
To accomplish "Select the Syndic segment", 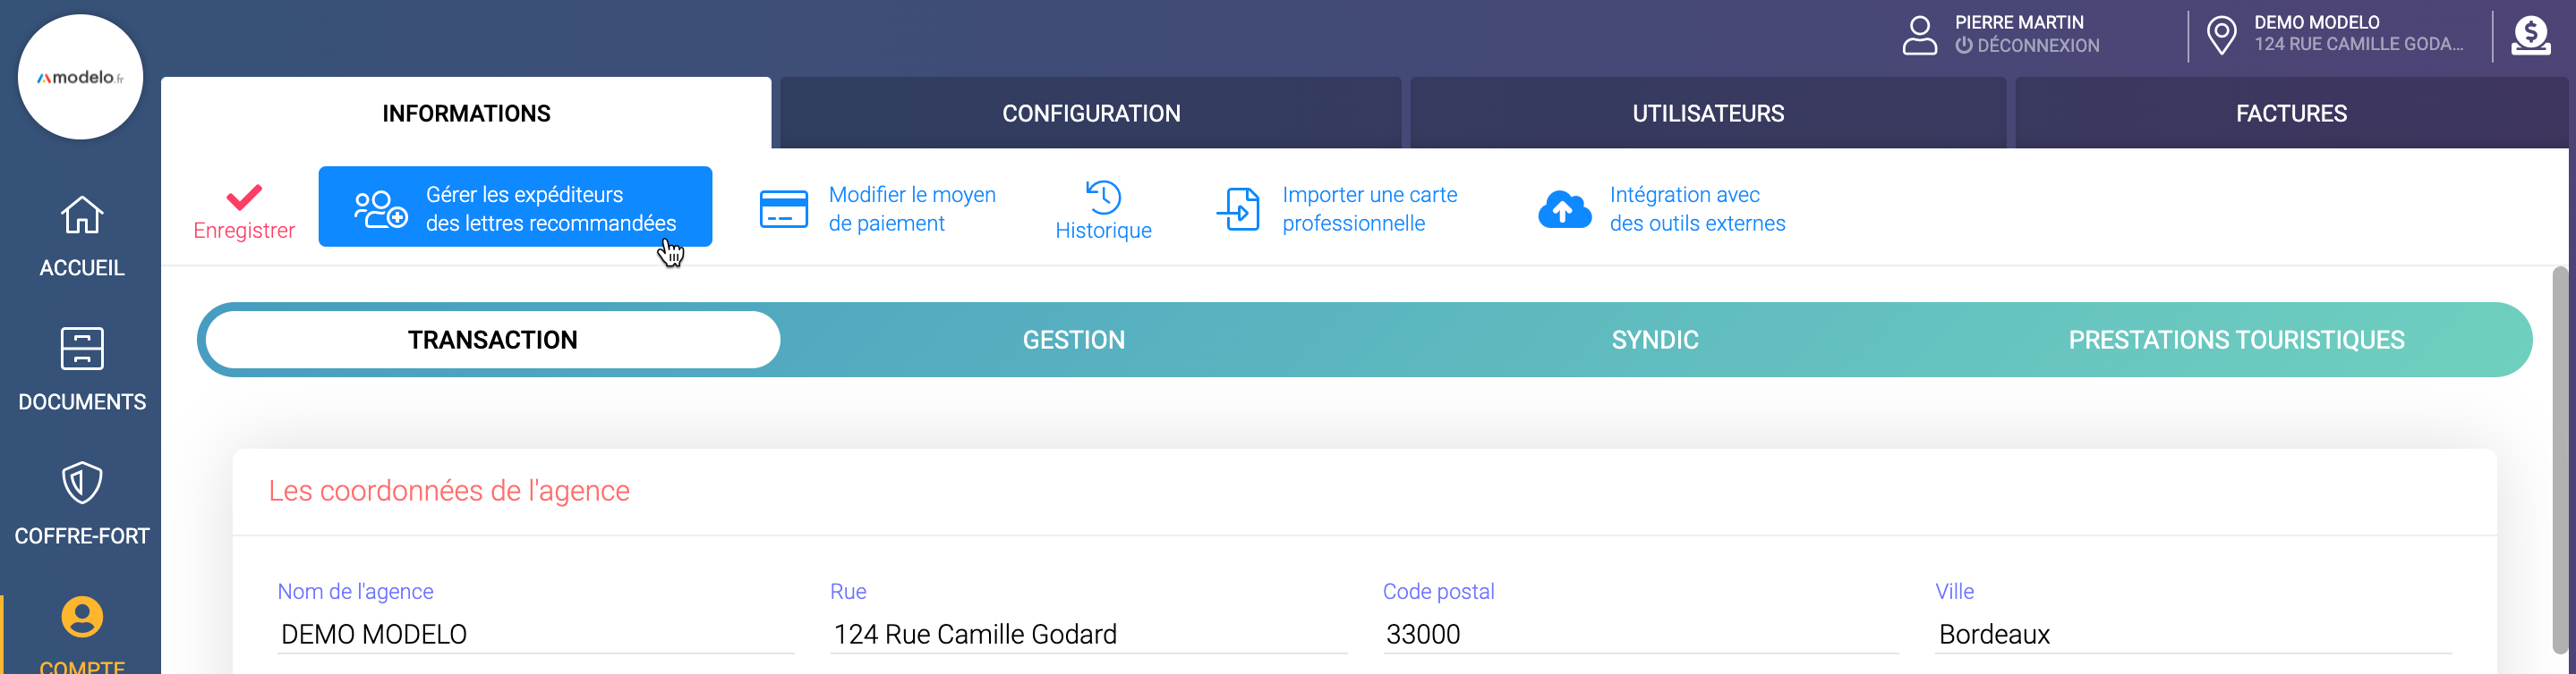I will coord(1655,341).
